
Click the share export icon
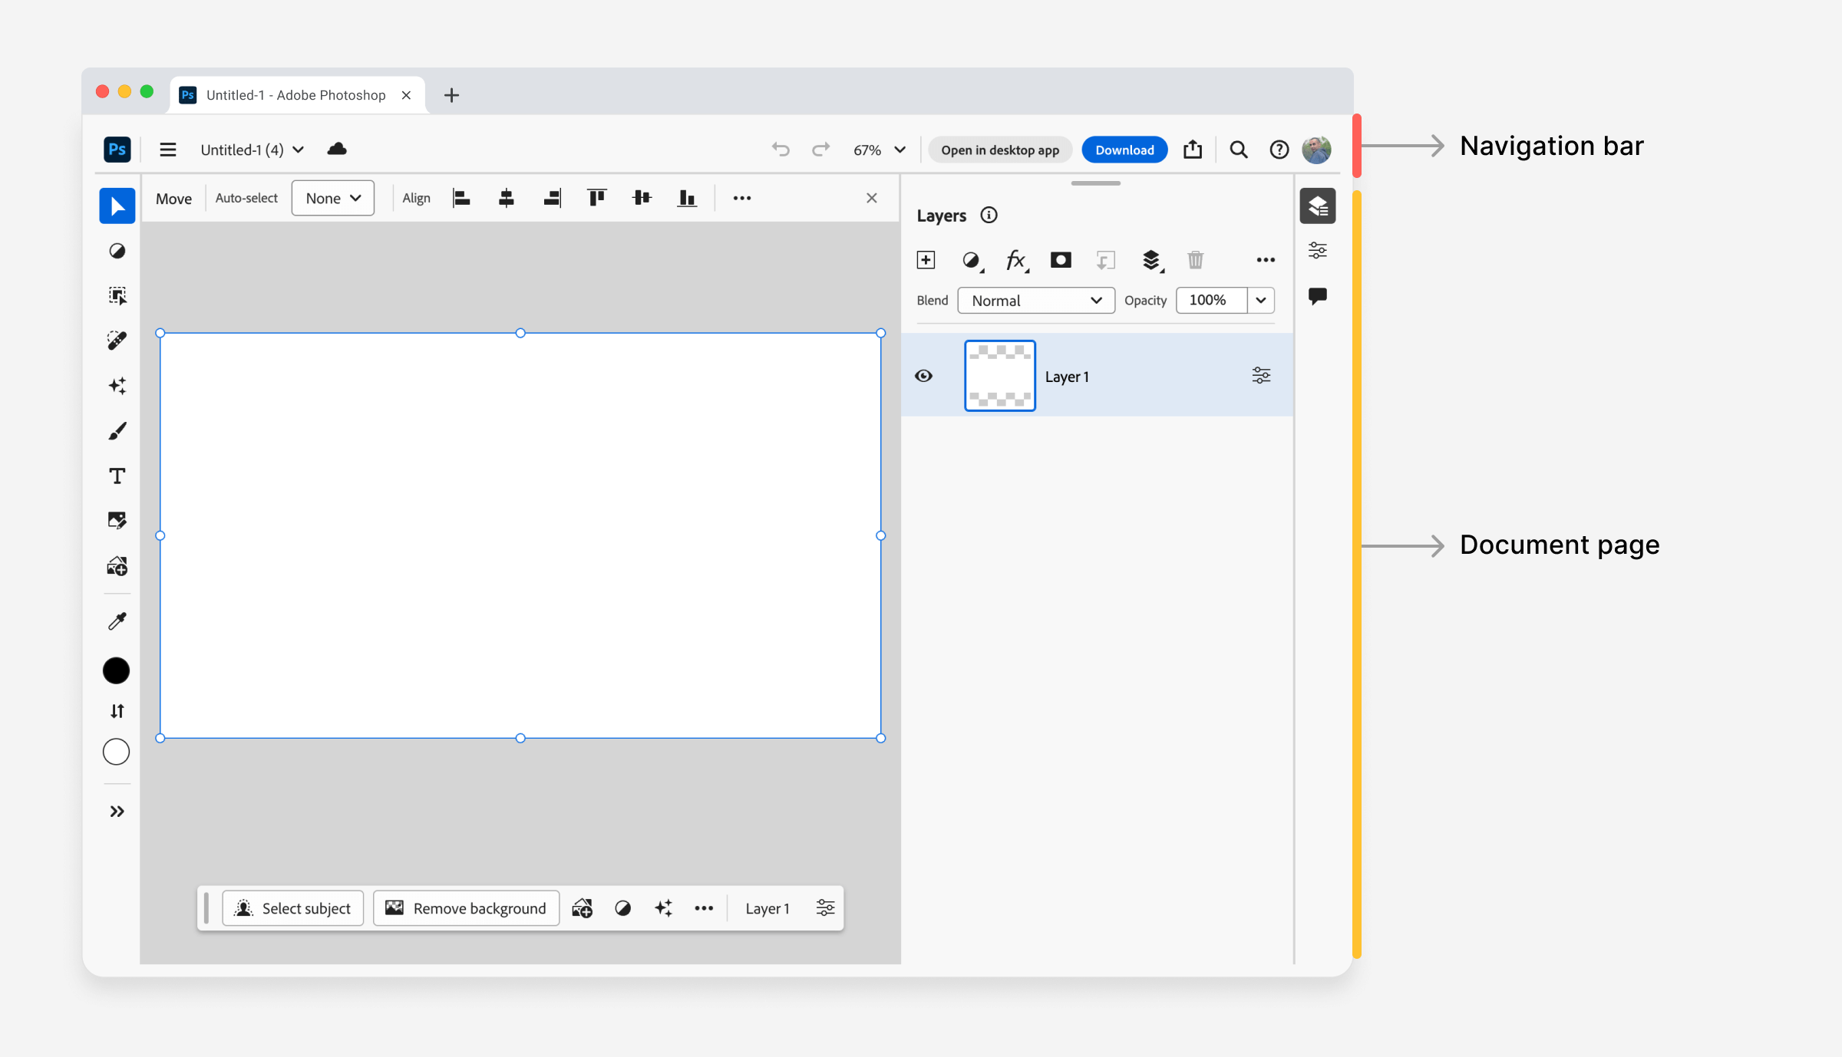[1193, 150]
